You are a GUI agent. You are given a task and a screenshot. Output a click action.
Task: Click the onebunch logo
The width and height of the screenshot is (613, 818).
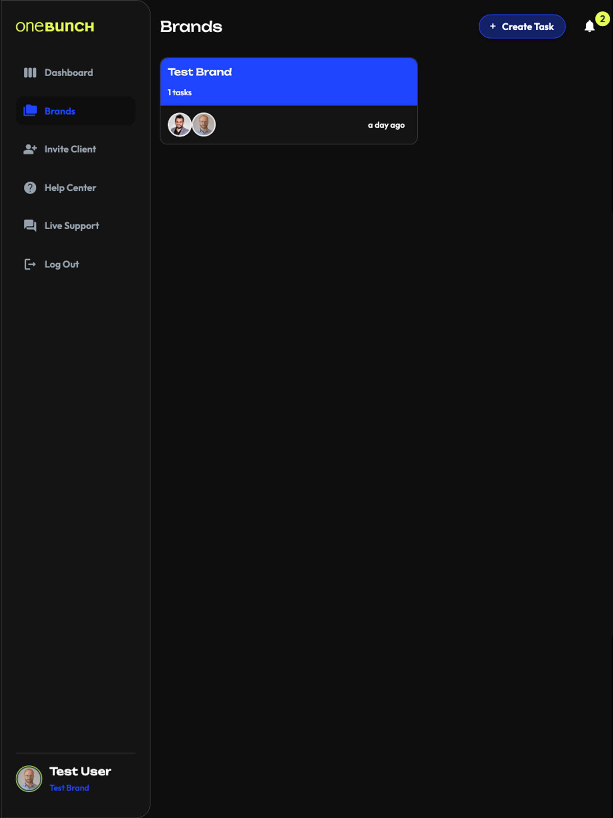[x=55, y=27]
